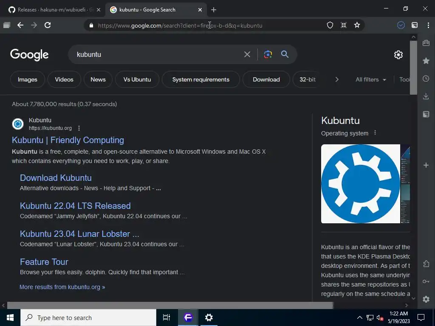This screenshot has height=326, width=435.
Task: Open downloads icon in the right sidebar
Action: tap(426, 96)
